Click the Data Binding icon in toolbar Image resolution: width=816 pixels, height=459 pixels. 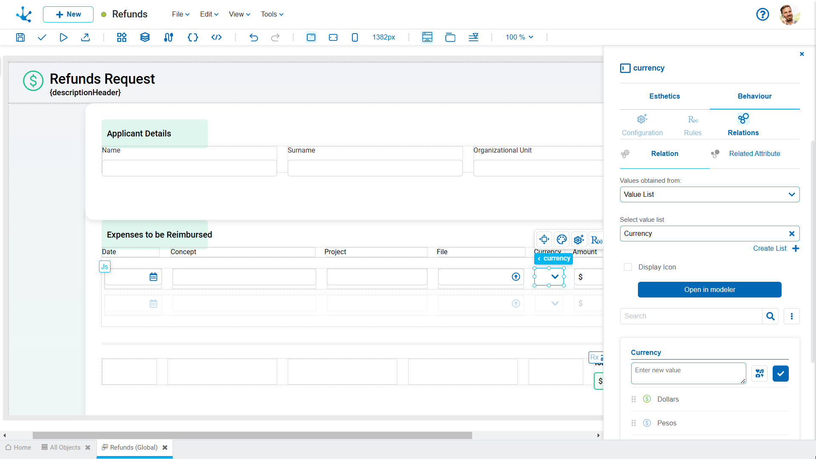pos(168,37)
